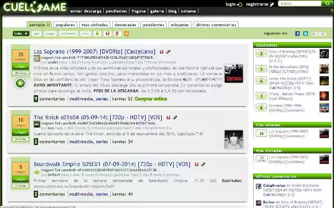Select the 'todas' category filter
334x208 pixels.
coord(21,33)
